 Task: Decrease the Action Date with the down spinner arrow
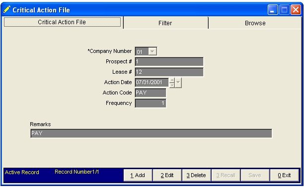click(172, 85)
